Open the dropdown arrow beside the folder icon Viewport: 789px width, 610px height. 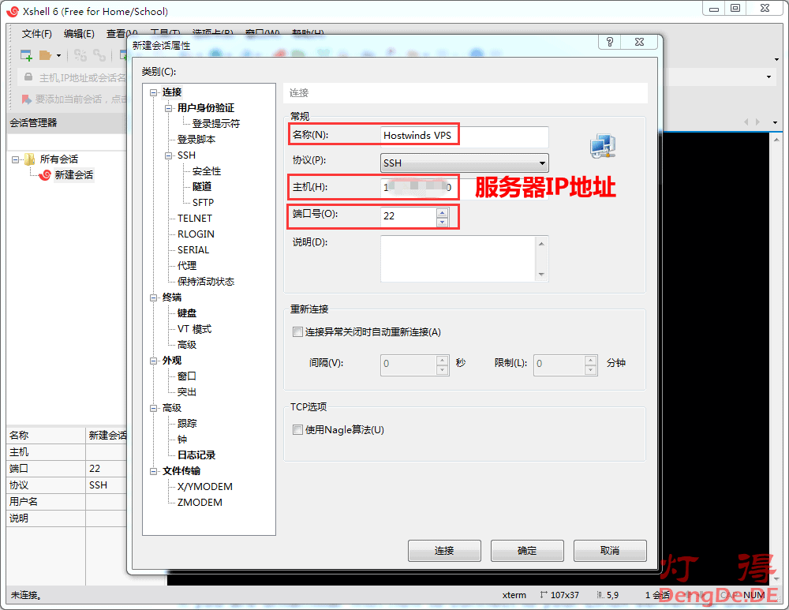(58, 55)
